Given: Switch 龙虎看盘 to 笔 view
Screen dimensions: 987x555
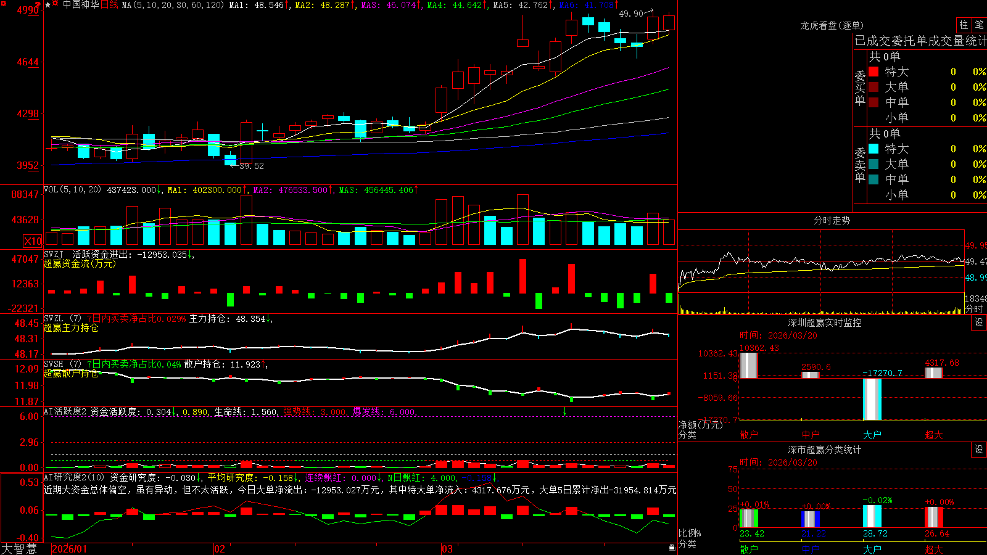Looking at the screenshot, I should (979, 25).
